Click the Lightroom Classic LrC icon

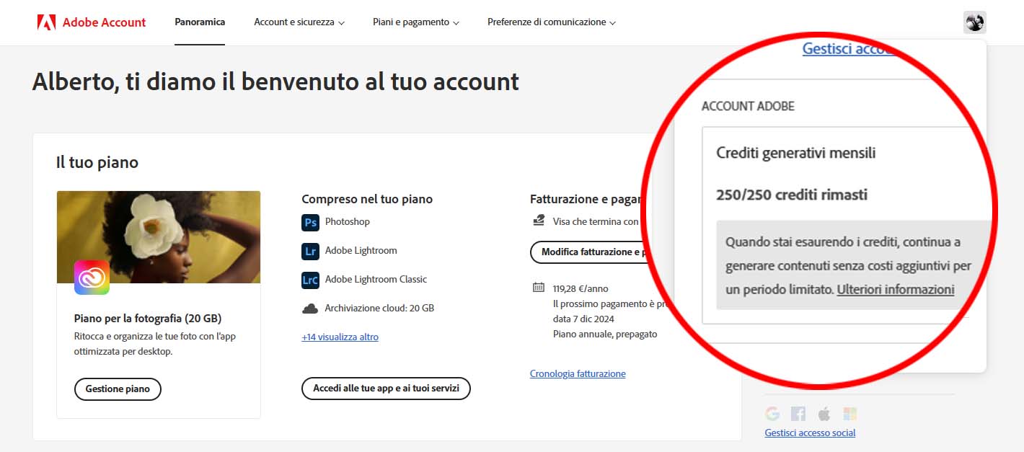pyautogui.click(x=310, y=280)
